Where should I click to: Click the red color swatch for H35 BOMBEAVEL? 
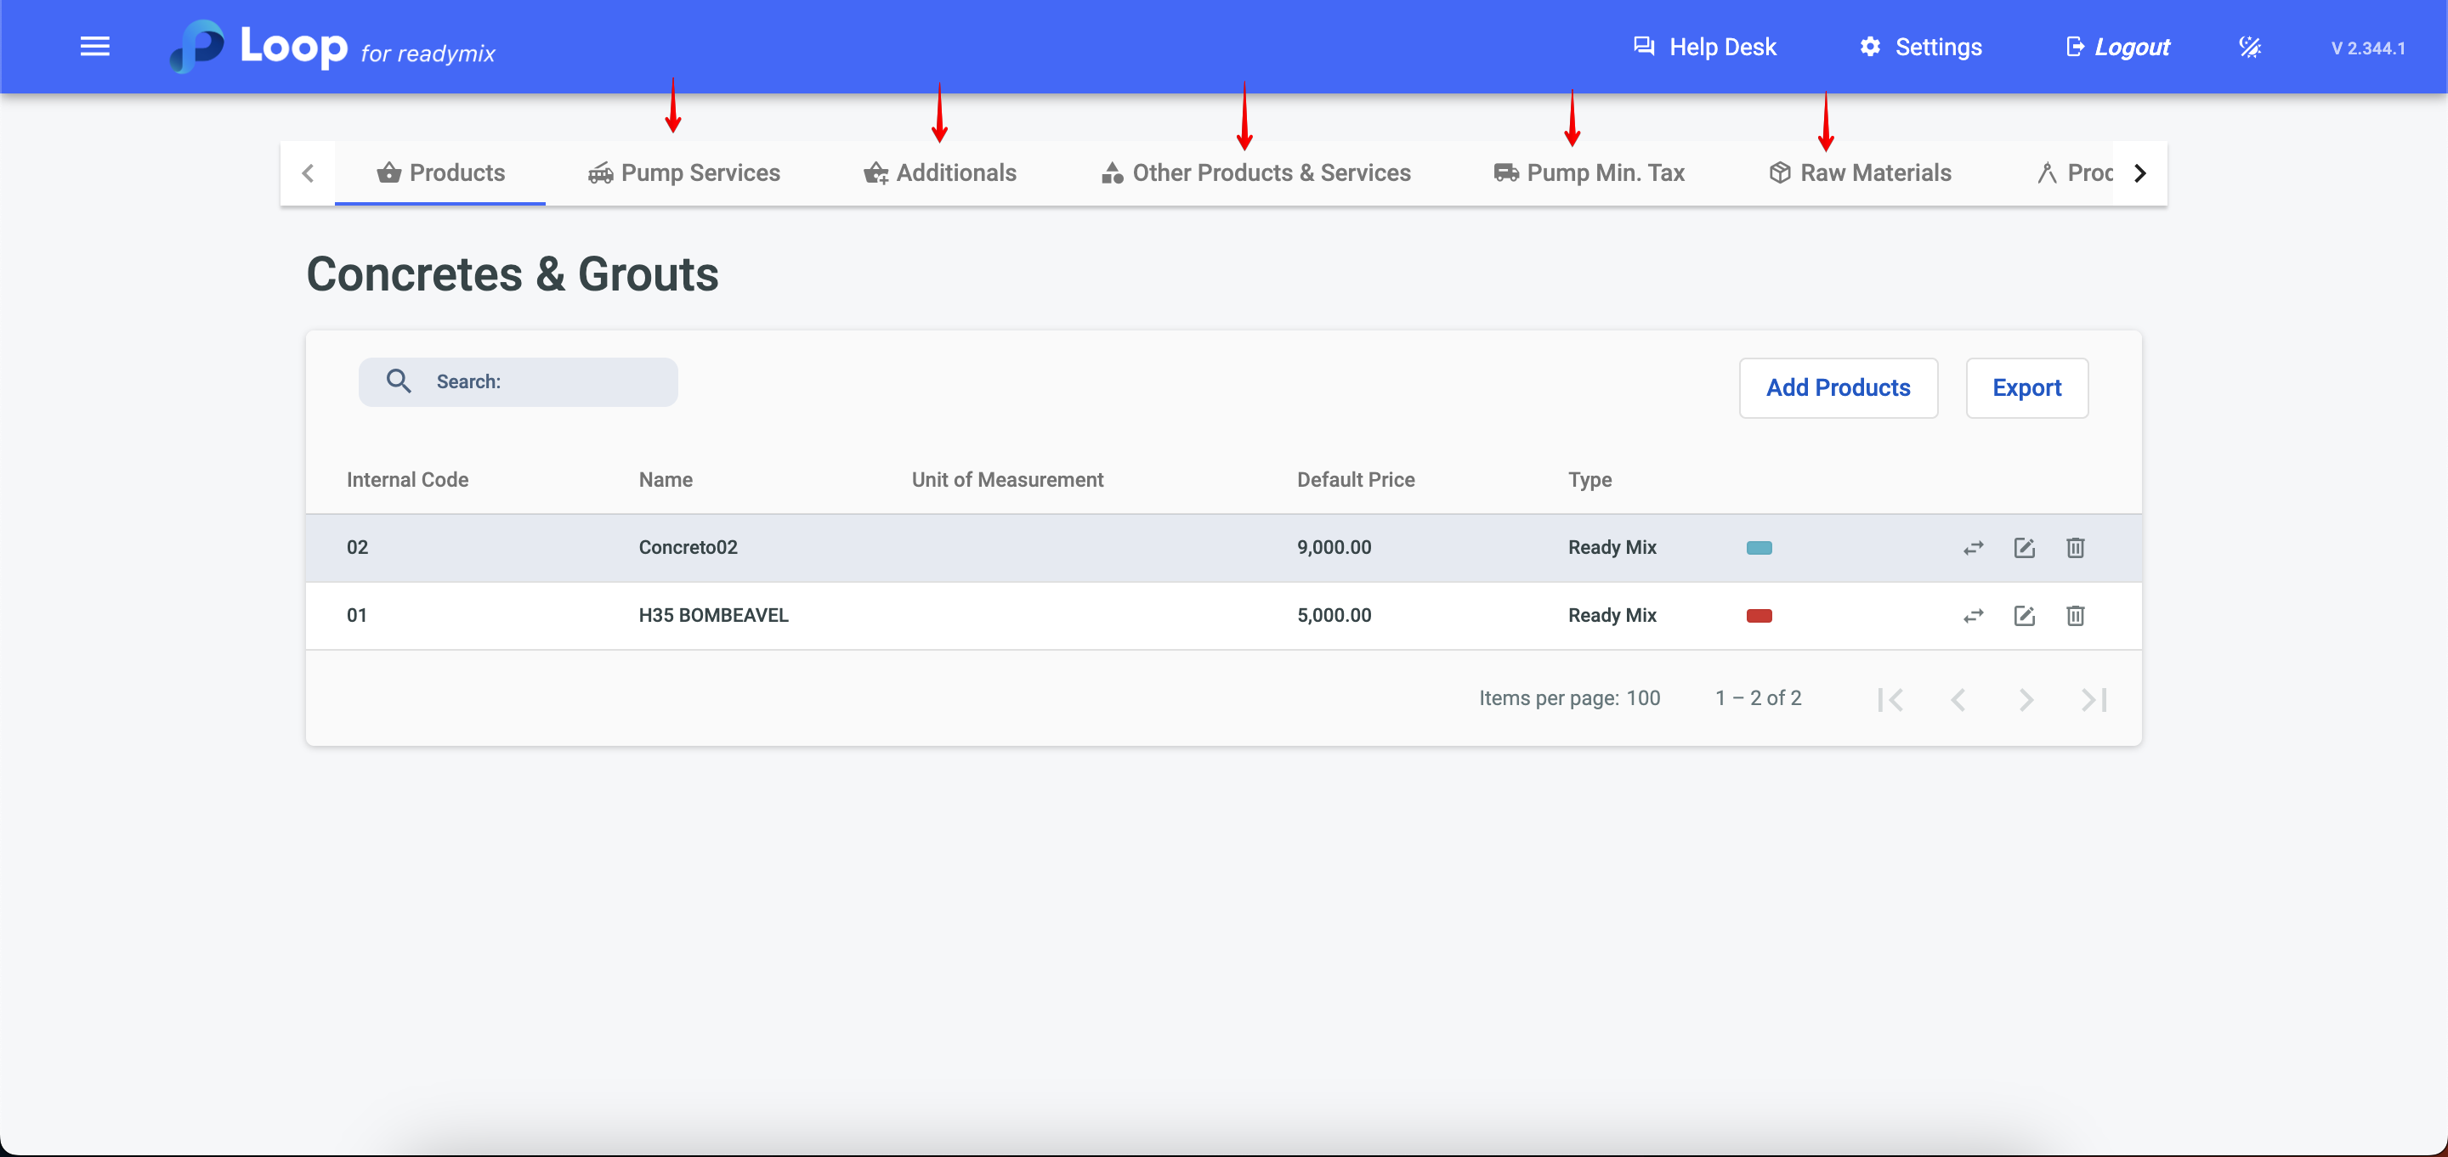[x=1758, y=616]
